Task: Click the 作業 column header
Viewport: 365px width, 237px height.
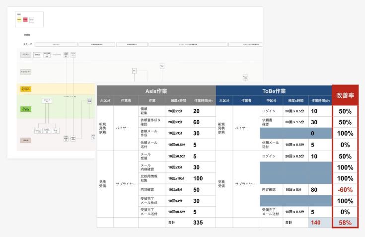Action: [152, 100]
